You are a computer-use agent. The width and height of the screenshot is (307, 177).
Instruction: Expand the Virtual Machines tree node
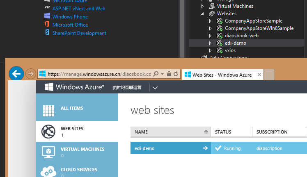point(202,6)
